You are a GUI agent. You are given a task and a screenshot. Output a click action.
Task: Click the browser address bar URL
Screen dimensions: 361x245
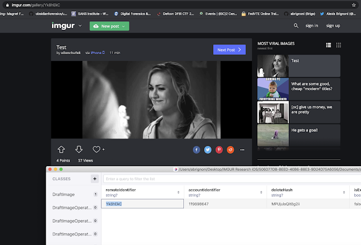(36, 5)
